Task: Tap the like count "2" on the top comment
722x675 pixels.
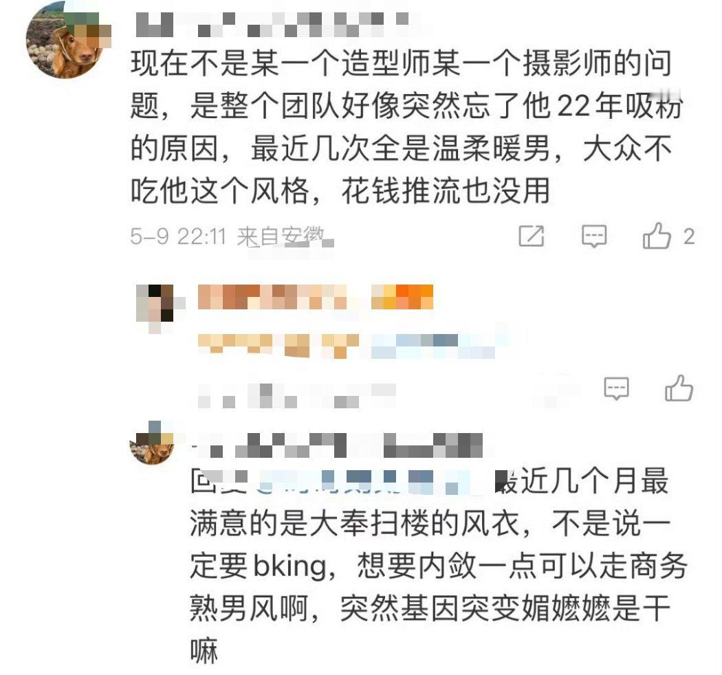Action: pos(689,236)
